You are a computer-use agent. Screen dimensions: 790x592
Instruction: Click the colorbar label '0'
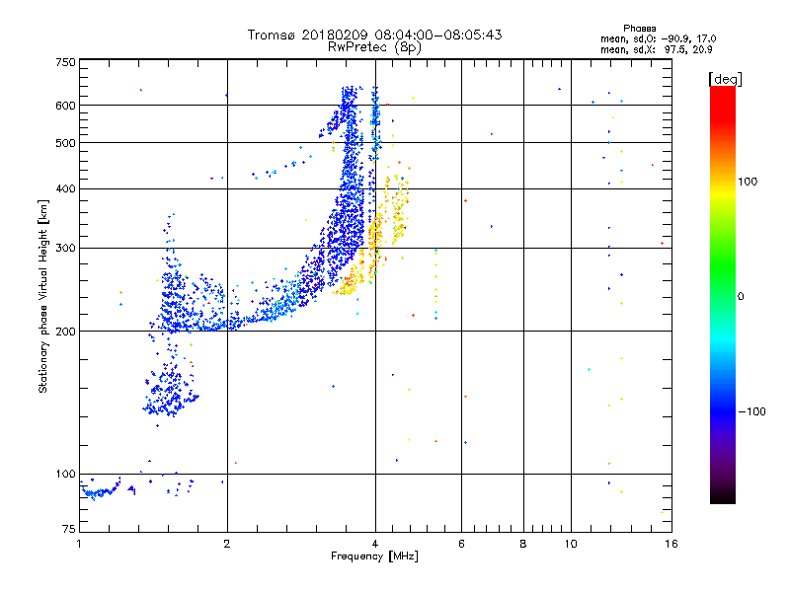click(740, 296)
